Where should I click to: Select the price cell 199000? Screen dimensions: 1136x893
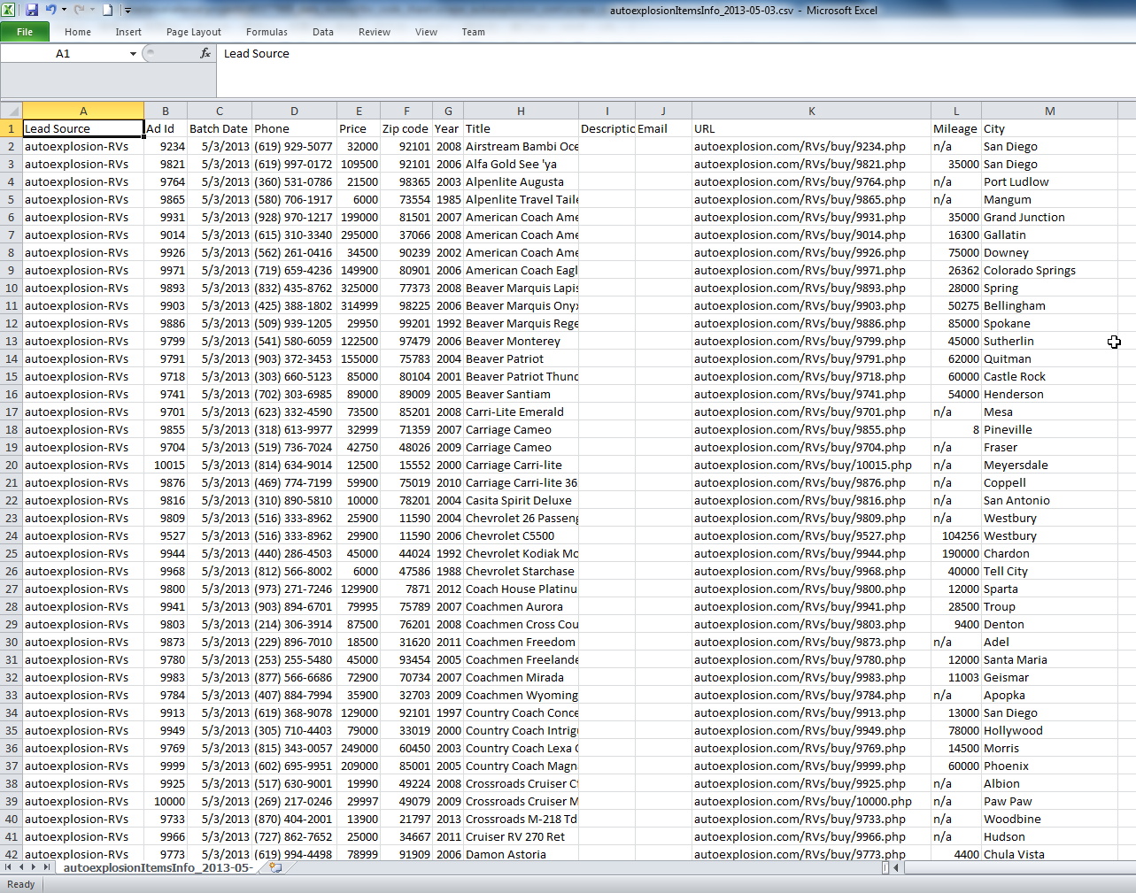coord(359,217)
